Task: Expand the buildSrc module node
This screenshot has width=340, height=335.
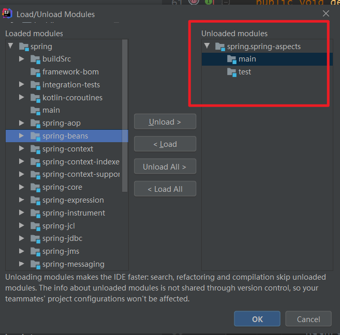Action: 21,59
